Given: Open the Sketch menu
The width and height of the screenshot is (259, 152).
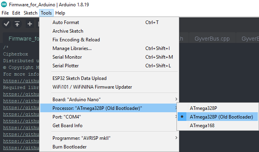Looking at the screenshot, I should click(30, 13).
